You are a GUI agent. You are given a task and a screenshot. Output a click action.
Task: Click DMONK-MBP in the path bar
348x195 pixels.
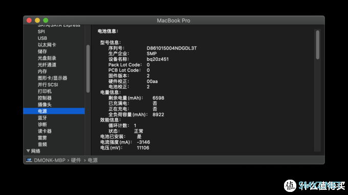pos(50,160)
